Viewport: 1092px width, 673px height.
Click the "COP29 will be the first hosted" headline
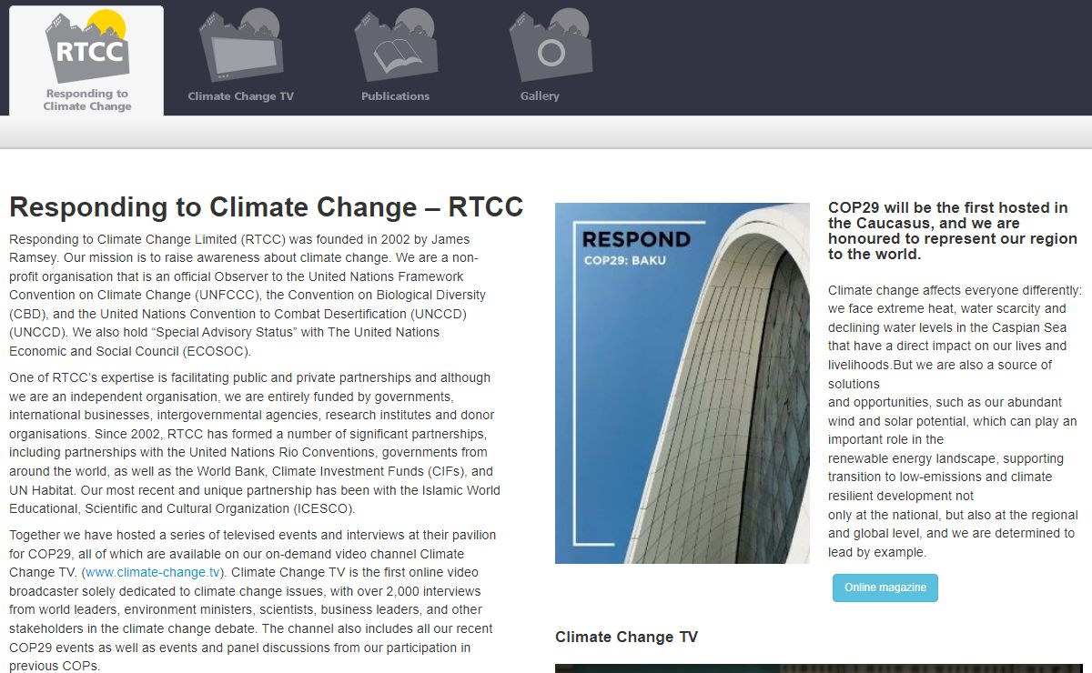[x=952, y=231]
